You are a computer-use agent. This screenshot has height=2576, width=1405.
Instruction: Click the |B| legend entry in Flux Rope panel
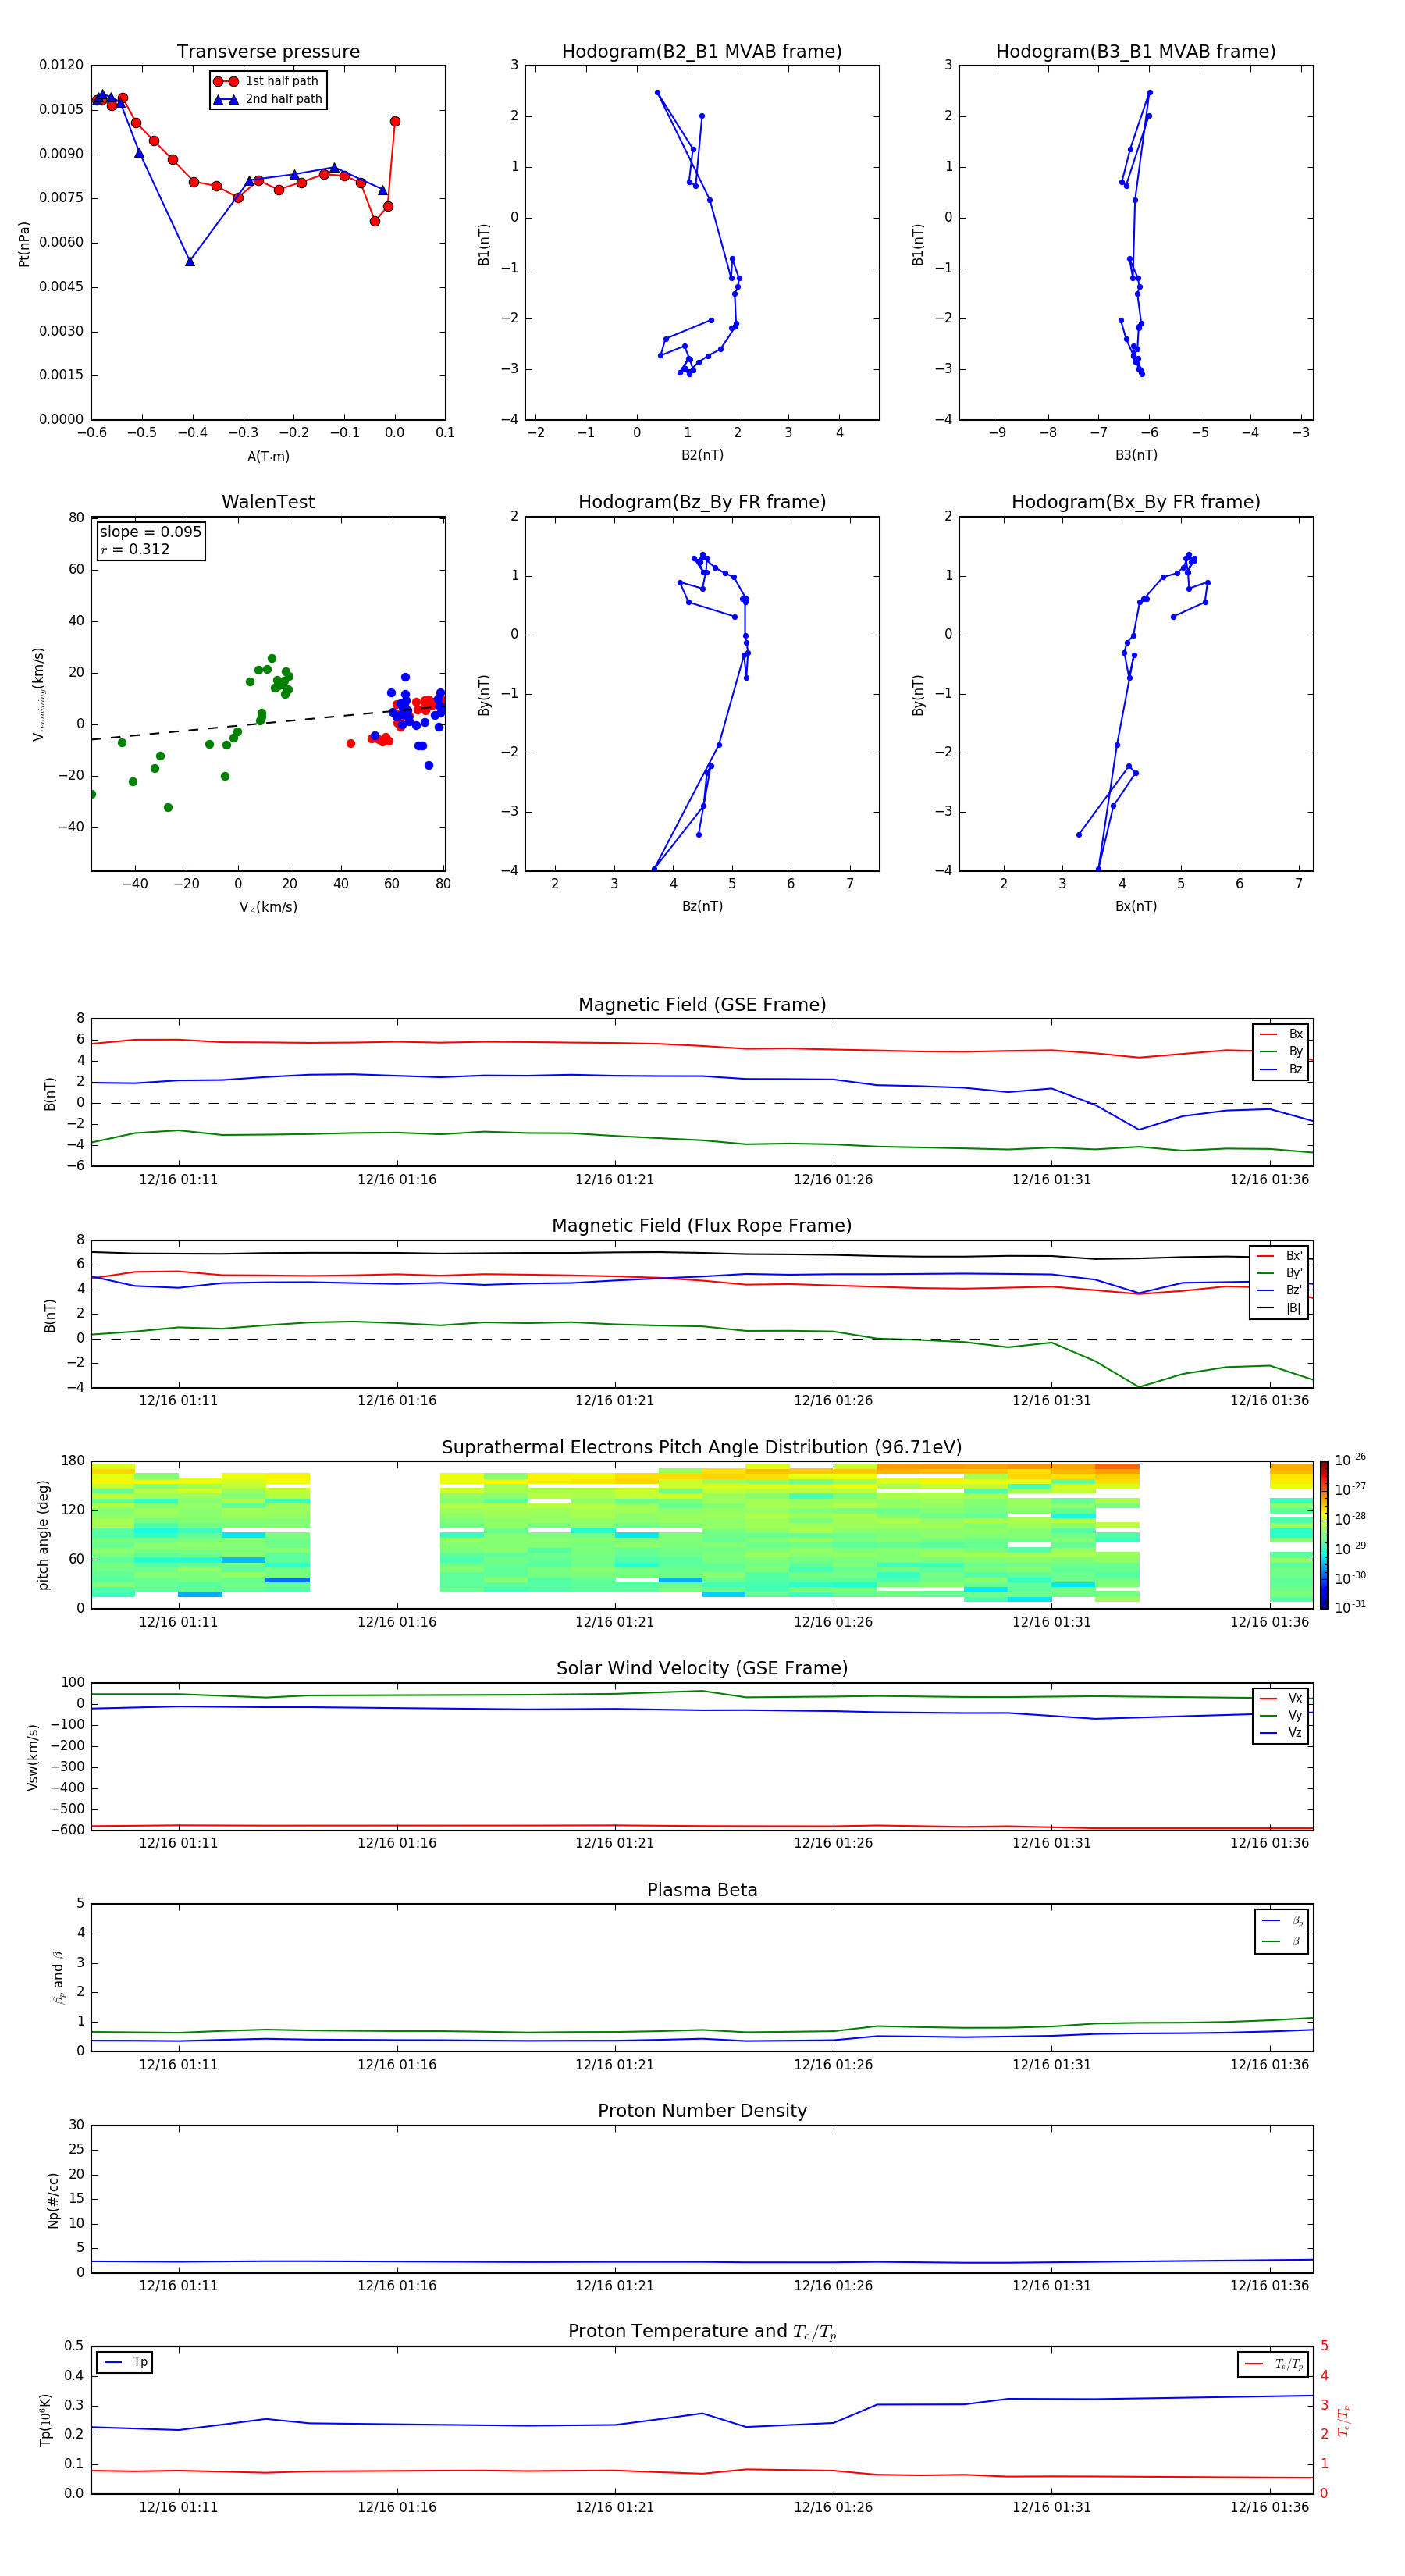point(1279,1308)
